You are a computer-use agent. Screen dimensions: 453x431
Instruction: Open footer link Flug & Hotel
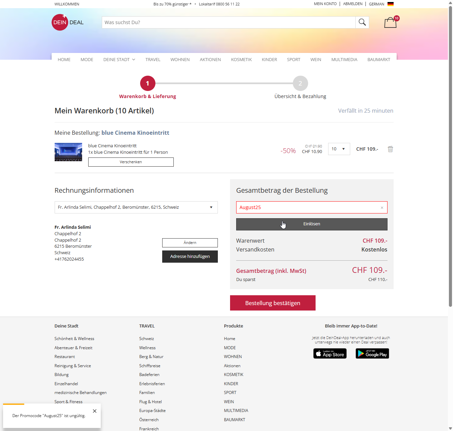[x=150, y=402]
